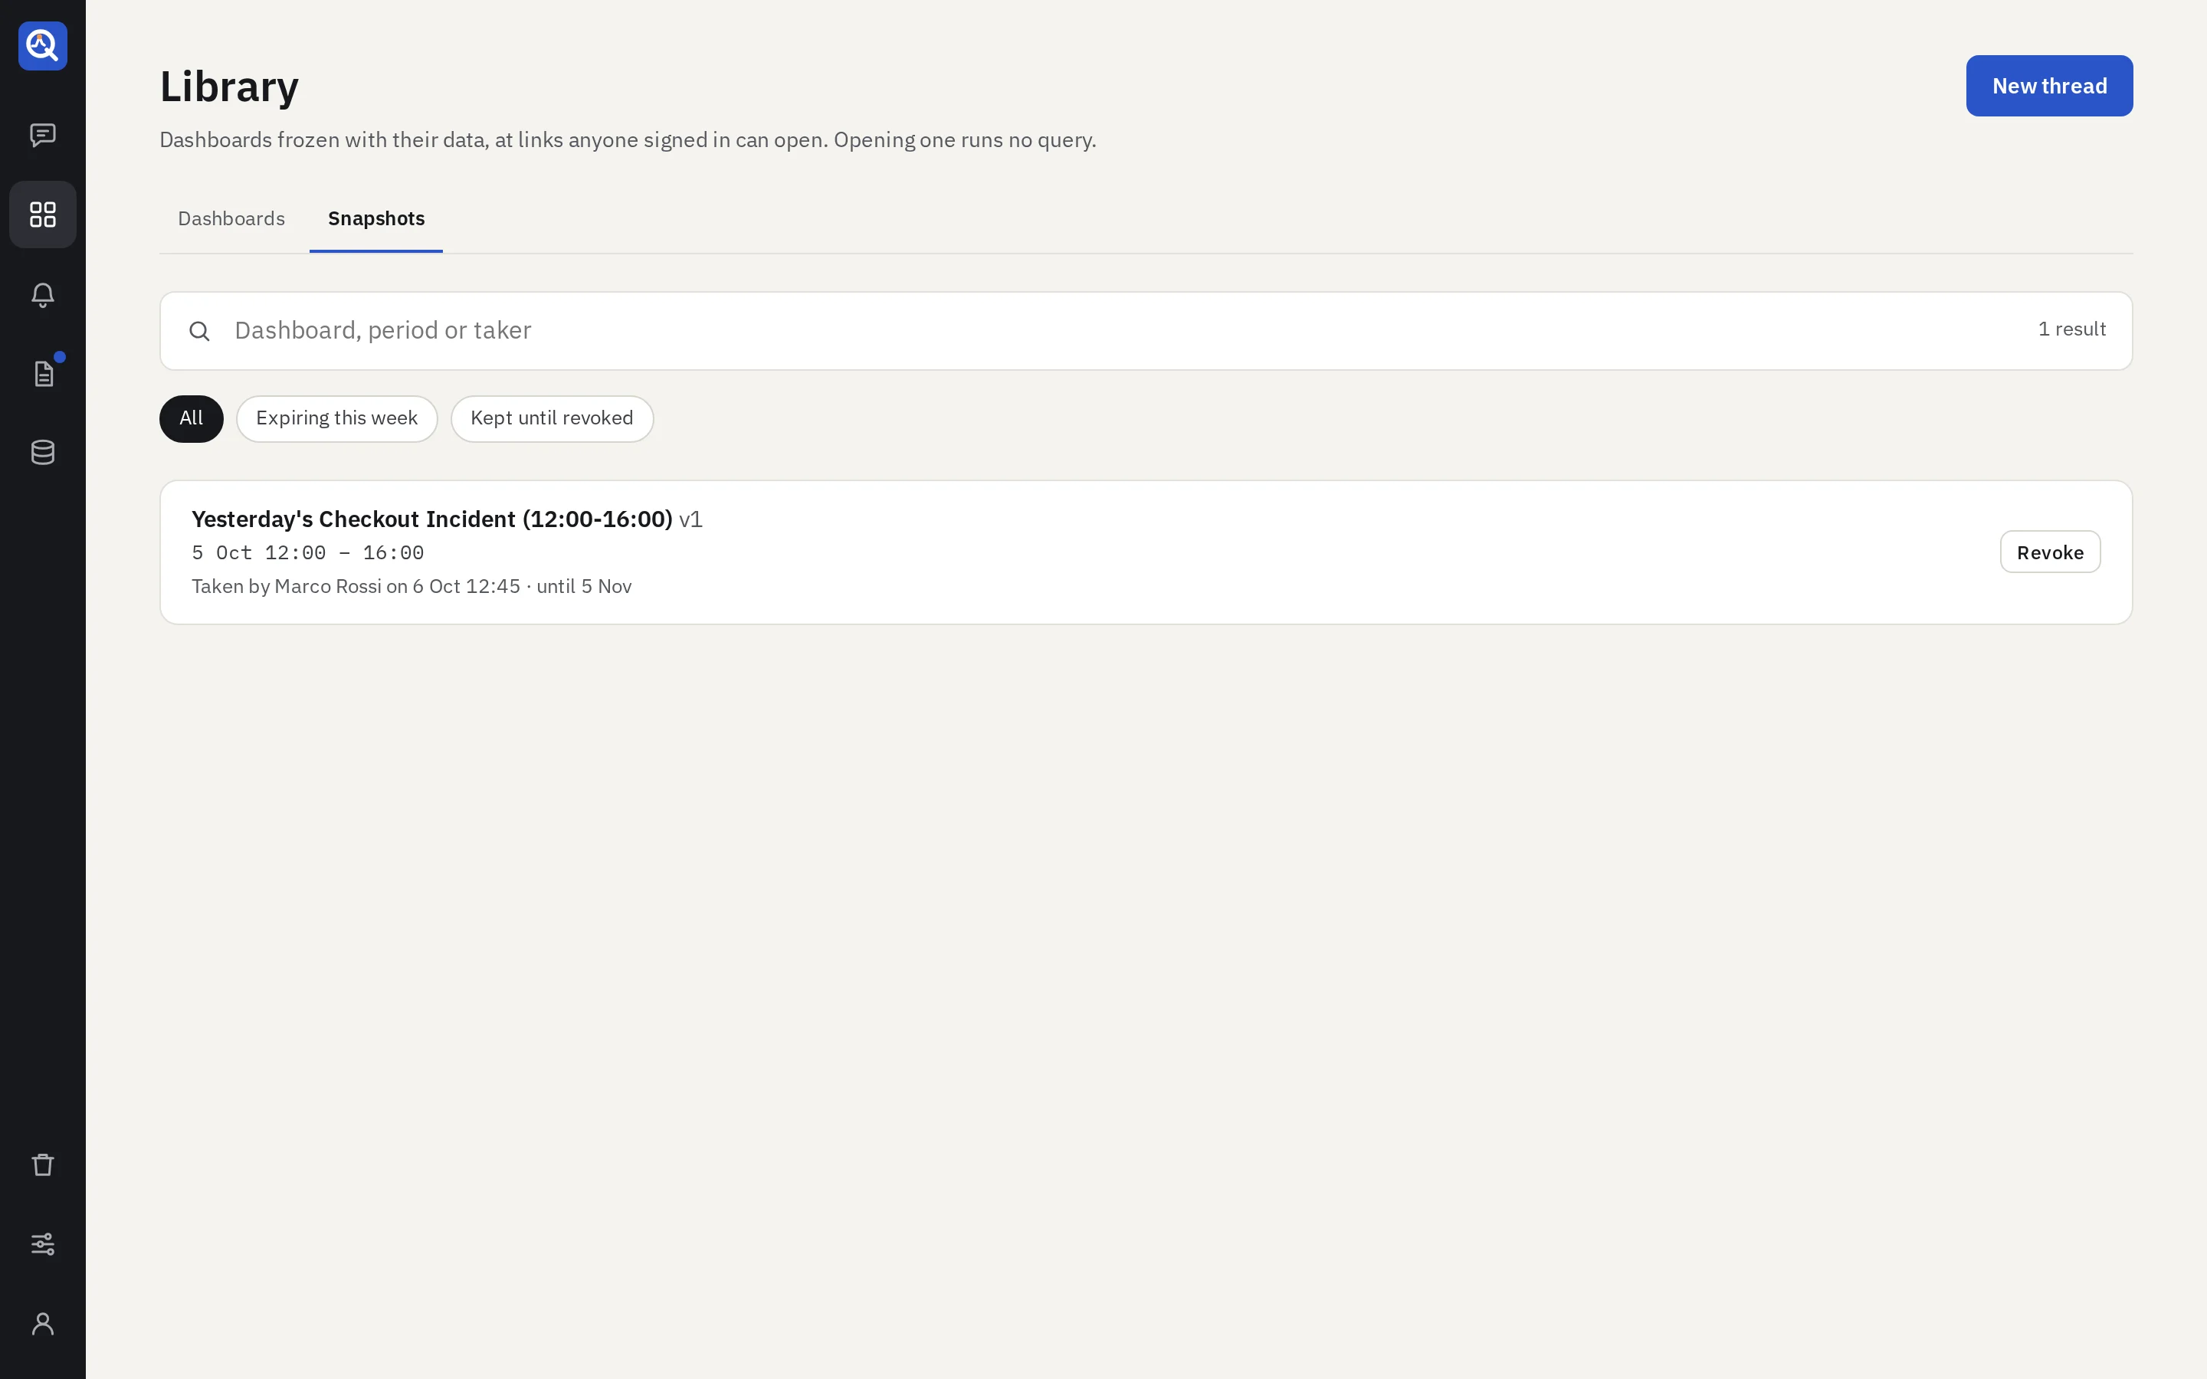Click the '1 result' count text
Viewport: 2207px width, 1379px height.
click(2071, 329)
